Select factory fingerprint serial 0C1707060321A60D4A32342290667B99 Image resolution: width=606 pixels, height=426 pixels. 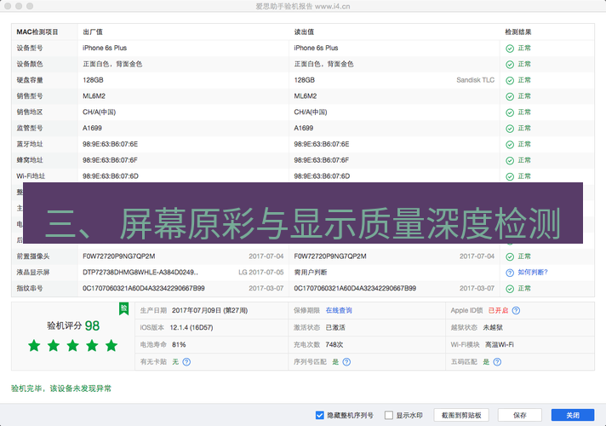point(144,288)
